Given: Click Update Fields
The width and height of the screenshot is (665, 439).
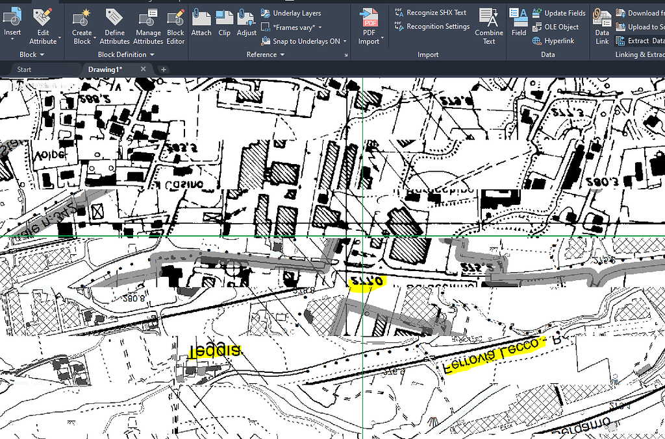Looking at the screenshot, I should click(560, 12).
